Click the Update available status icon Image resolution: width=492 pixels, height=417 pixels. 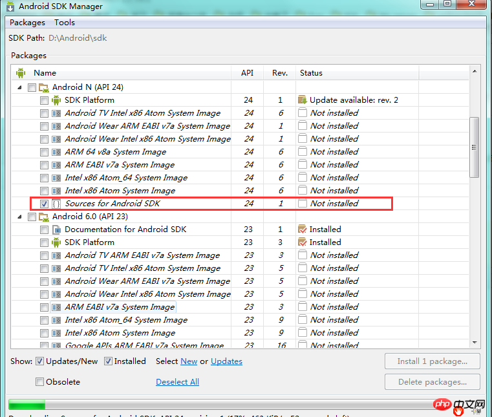coord(302,100)
